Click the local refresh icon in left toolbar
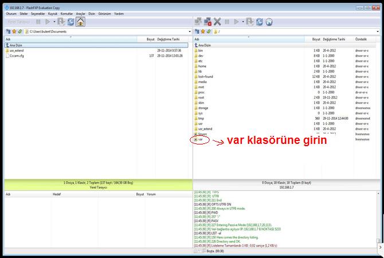Image resolution: width=384 pixels, height=258 pixels. (x=70, y=22)
